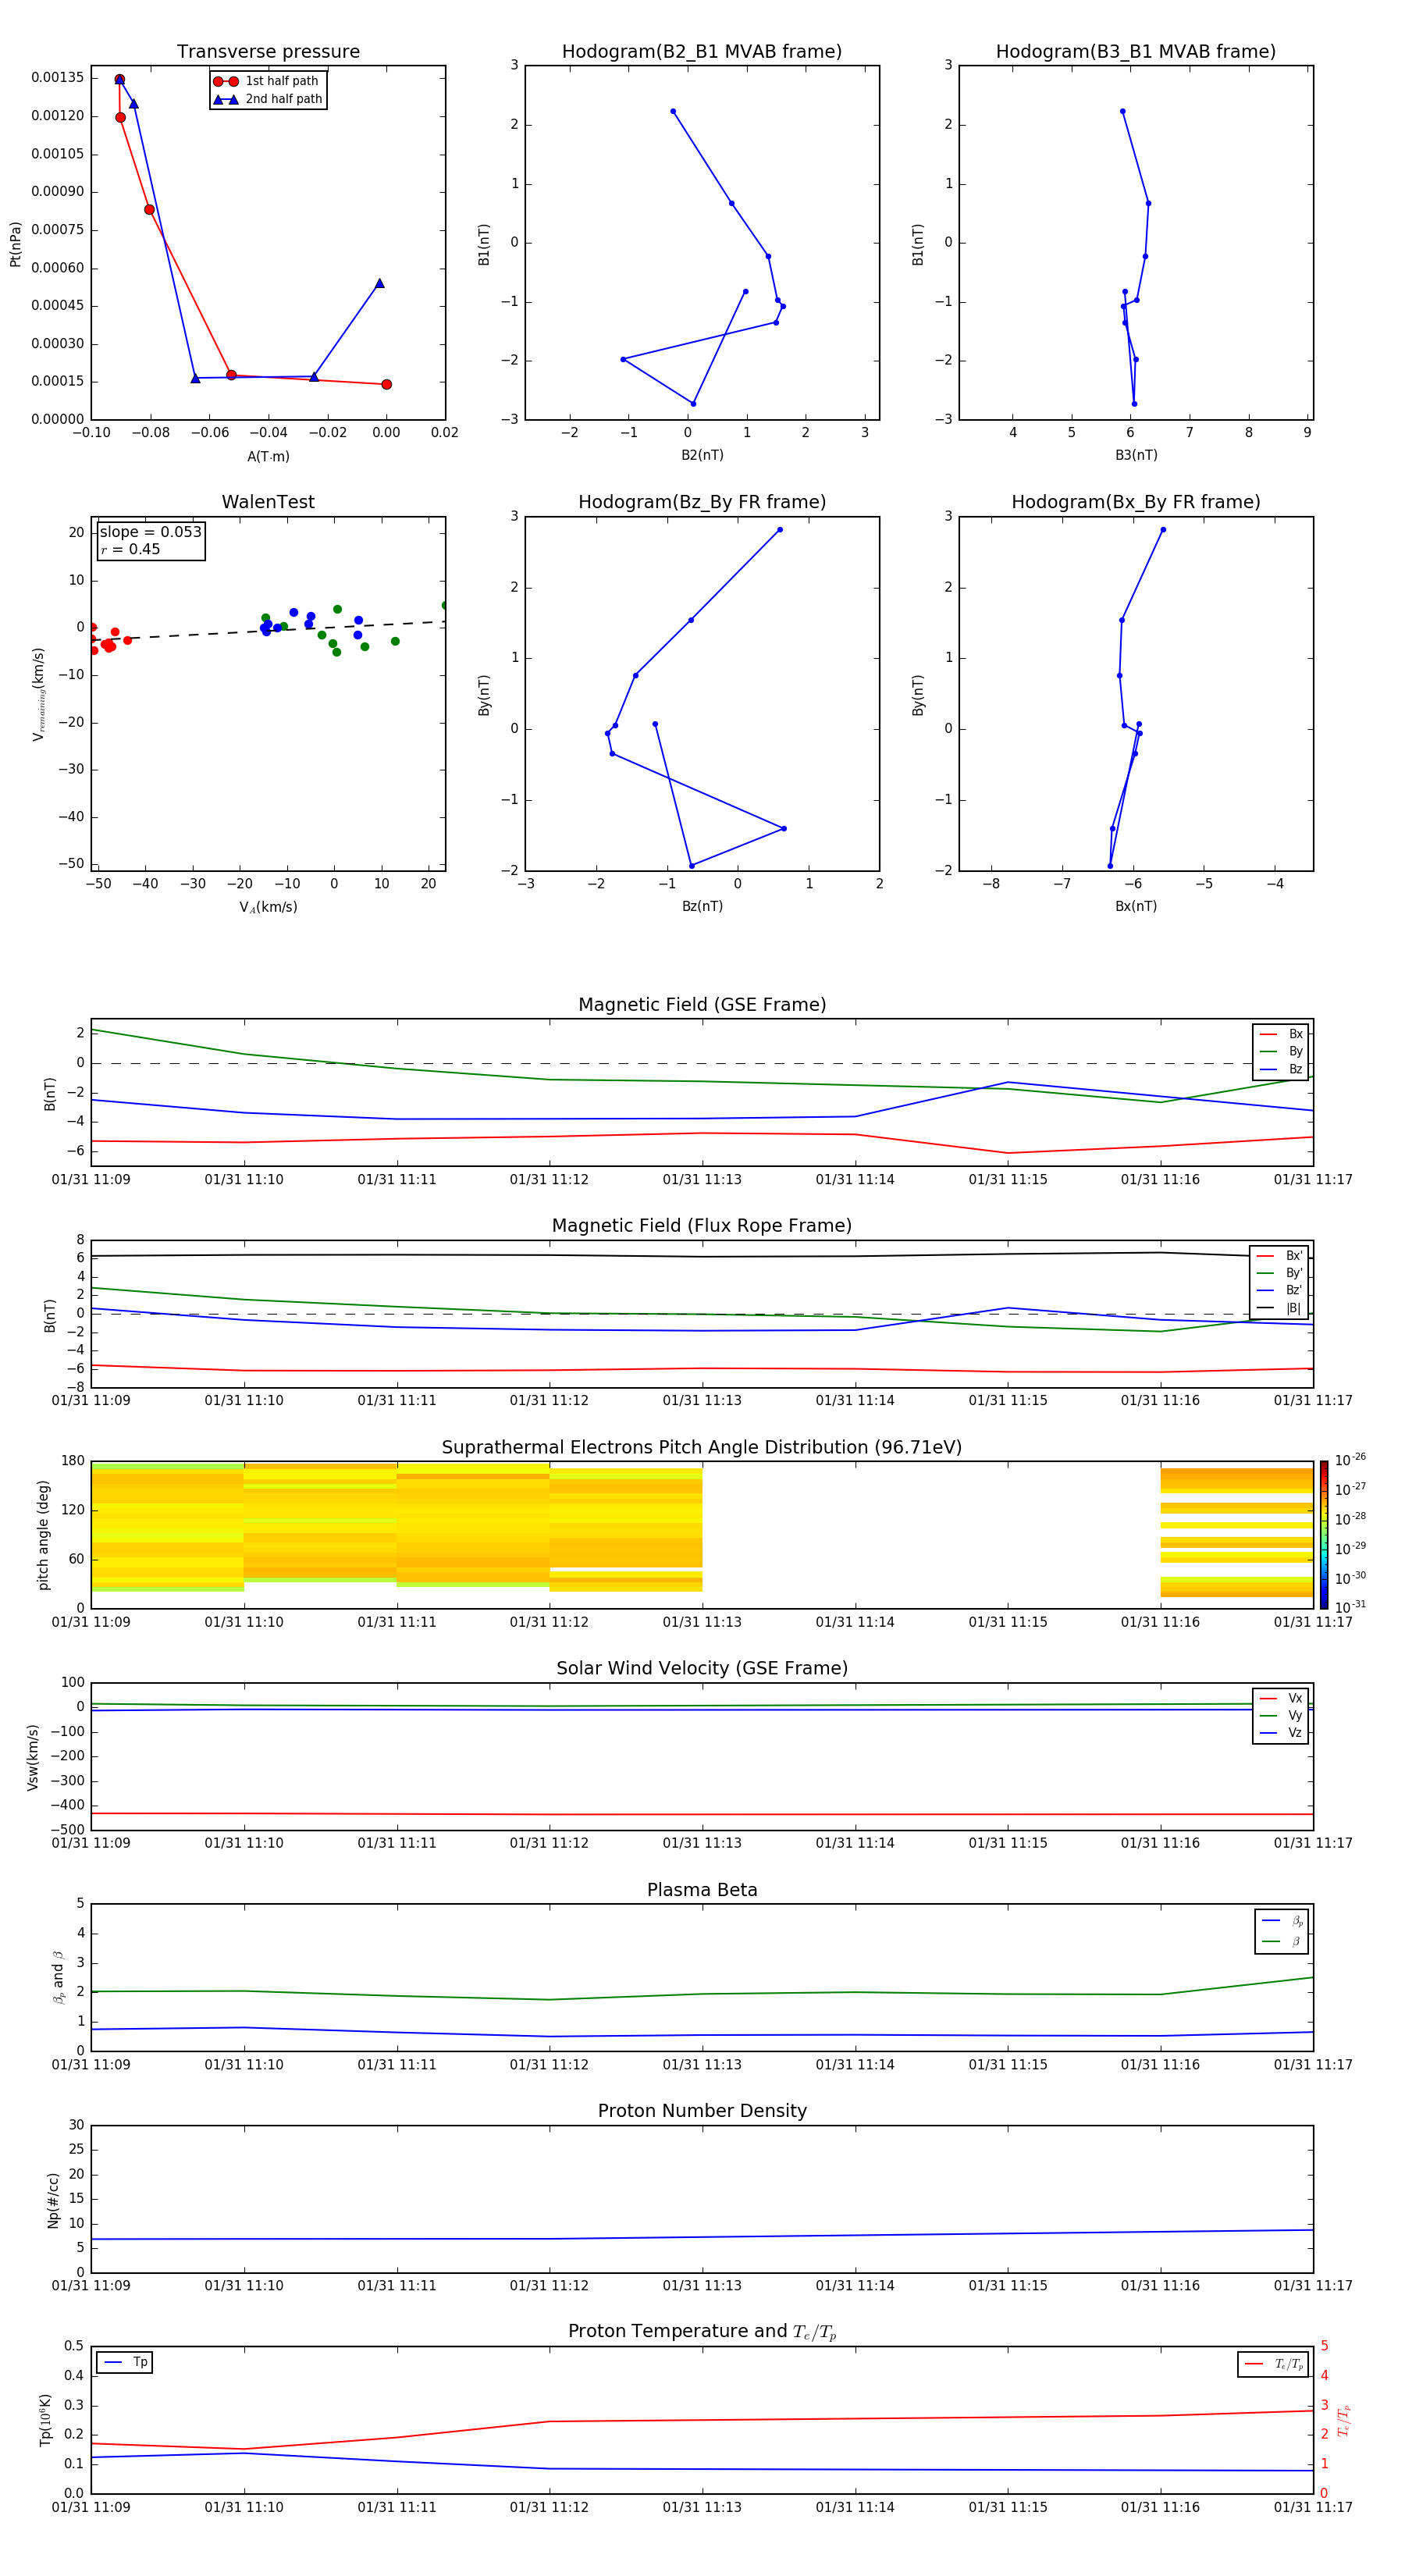Select the 'slope = 0.053' annotation
This screenshot has width=1405, height=2576.
[150, 532]
